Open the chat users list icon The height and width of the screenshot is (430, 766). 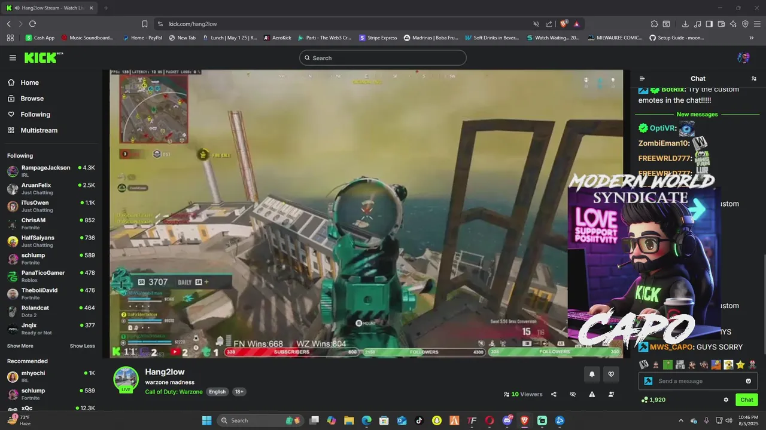pos(753,78)
